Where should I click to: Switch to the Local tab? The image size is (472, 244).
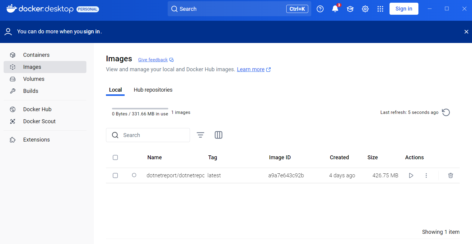click(115, 90)
